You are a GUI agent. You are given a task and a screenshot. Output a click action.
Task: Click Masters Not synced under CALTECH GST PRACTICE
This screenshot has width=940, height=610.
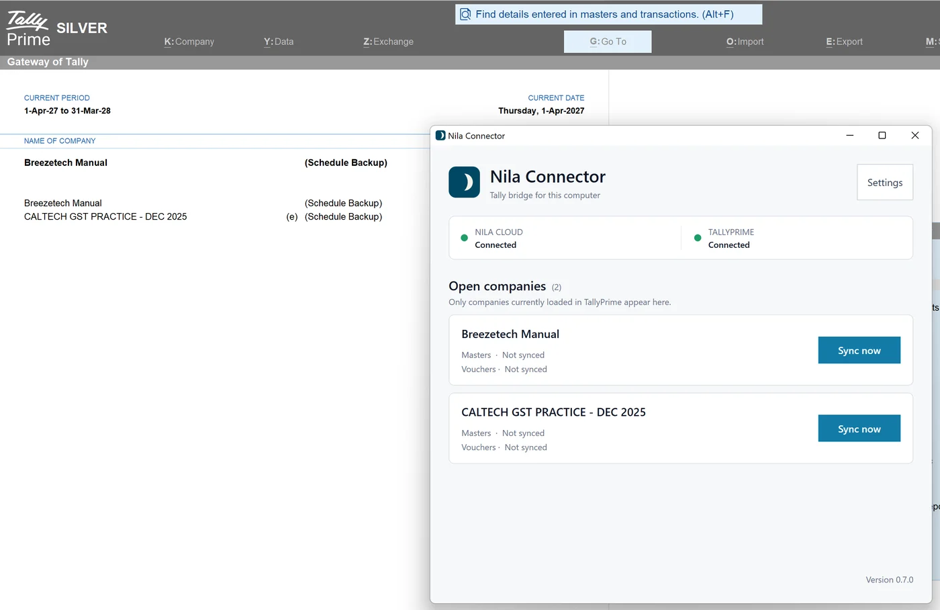tap(503, 433)
